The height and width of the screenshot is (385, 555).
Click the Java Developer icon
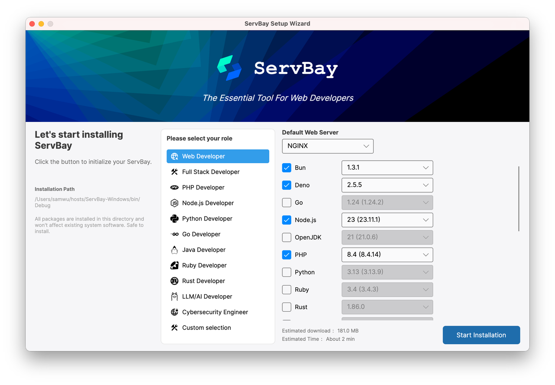[x=174, y=250]
